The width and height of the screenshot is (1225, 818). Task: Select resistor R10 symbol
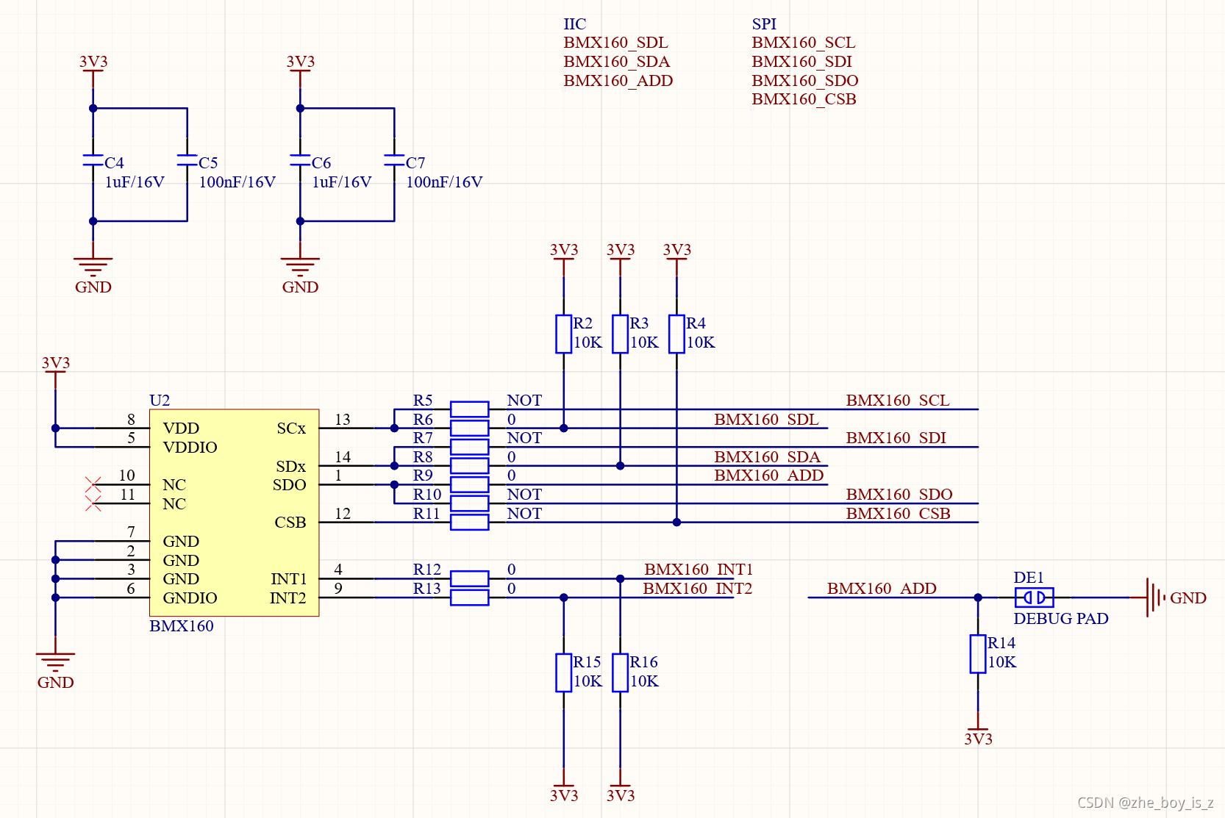469,503
